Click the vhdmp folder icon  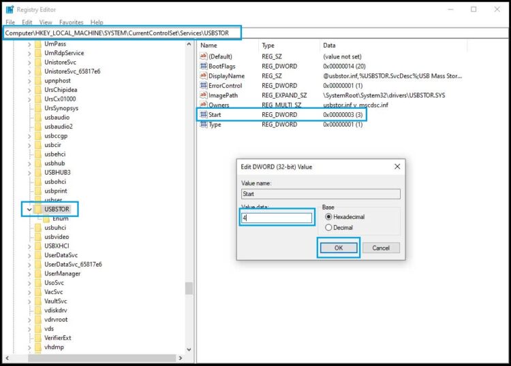[x=38, y=347]
